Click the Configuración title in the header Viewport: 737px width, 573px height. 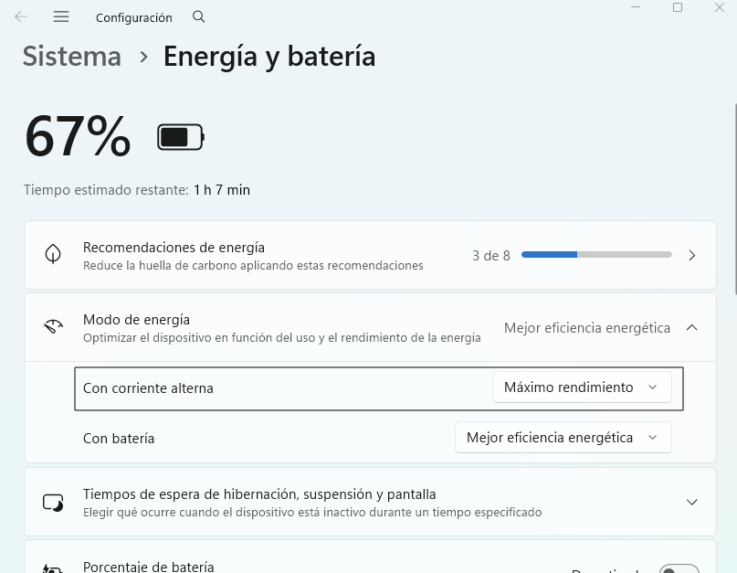[134, 16]
